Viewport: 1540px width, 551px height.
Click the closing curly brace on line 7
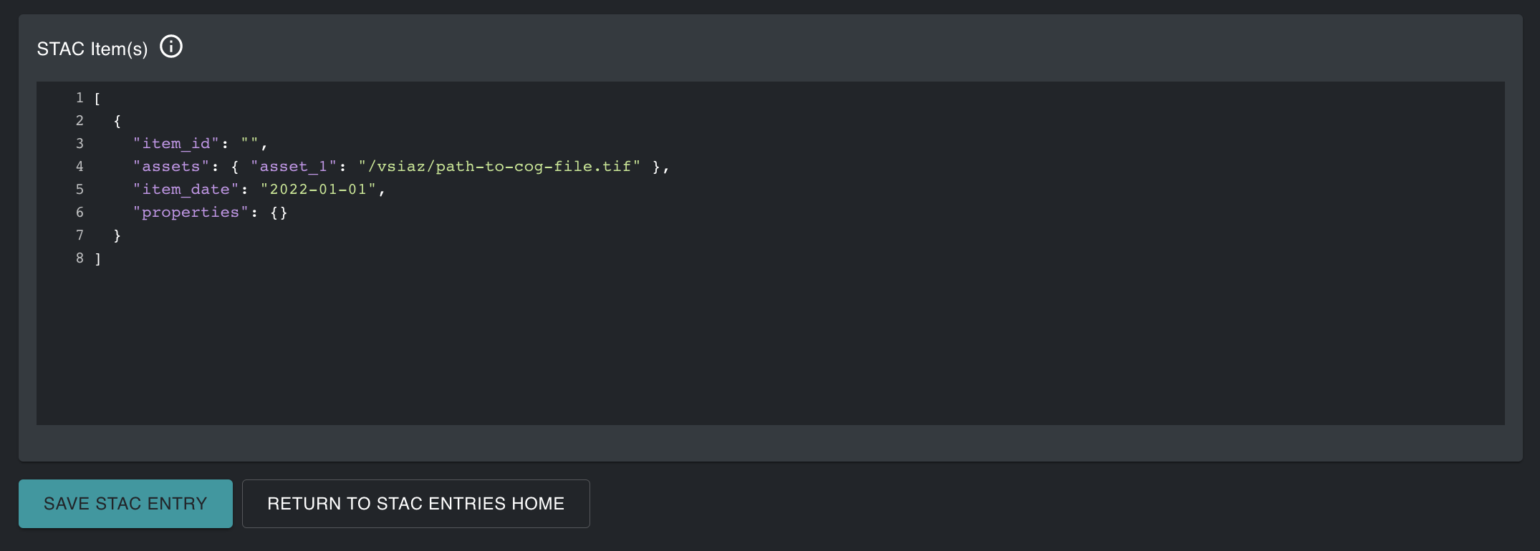(117, 235)
